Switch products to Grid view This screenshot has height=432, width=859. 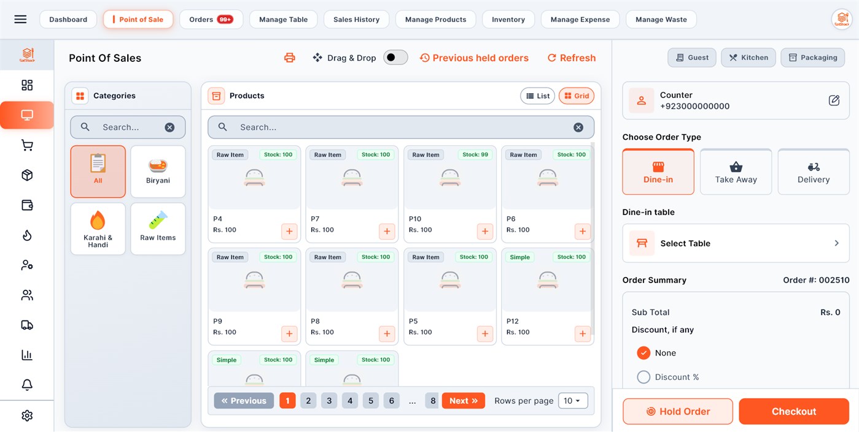coord(577,96)
